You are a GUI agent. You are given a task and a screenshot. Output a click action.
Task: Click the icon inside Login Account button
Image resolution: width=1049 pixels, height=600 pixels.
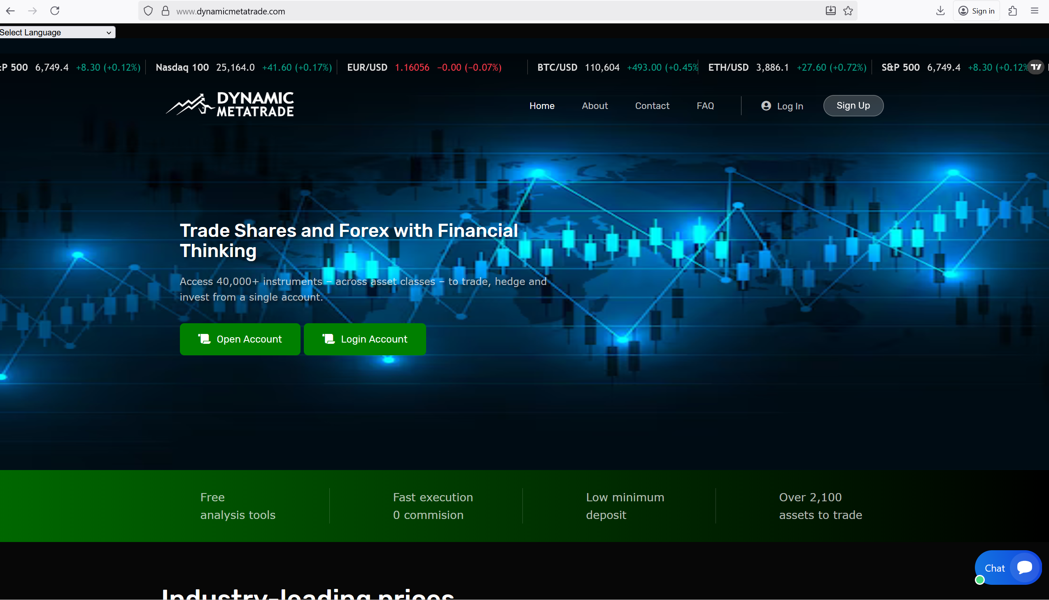(x=329, y=338)
